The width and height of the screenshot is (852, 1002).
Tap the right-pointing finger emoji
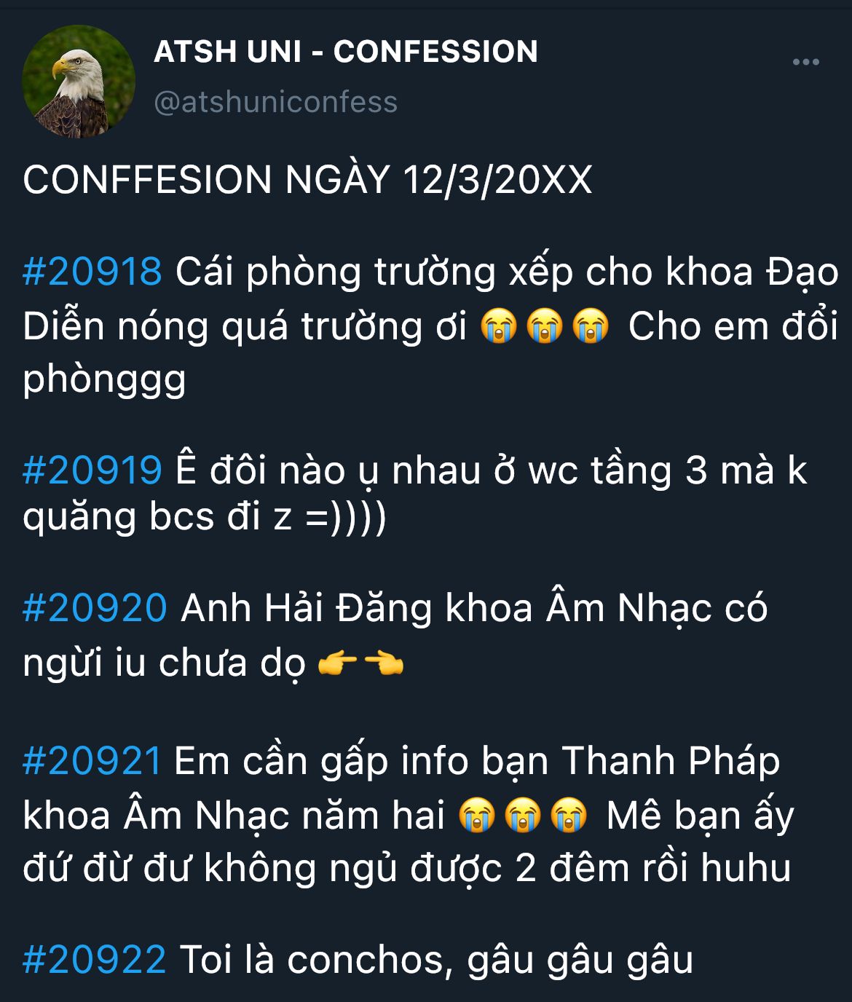(338, 663)
